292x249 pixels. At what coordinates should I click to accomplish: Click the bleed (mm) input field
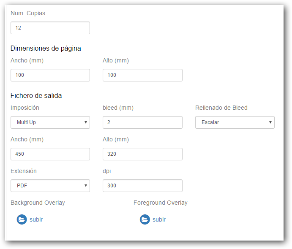(142, 122)
